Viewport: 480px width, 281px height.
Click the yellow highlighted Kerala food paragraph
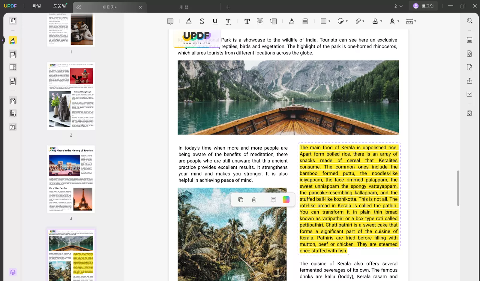pyautogui.click(x=349, y=199)
